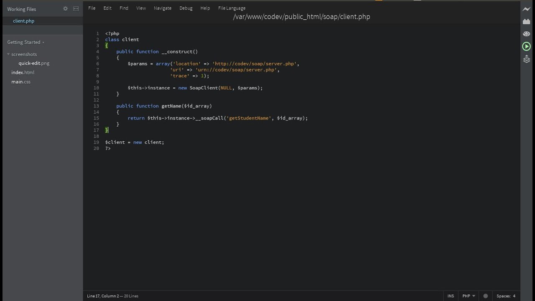Click the SoapClient class name

point(204,88)
